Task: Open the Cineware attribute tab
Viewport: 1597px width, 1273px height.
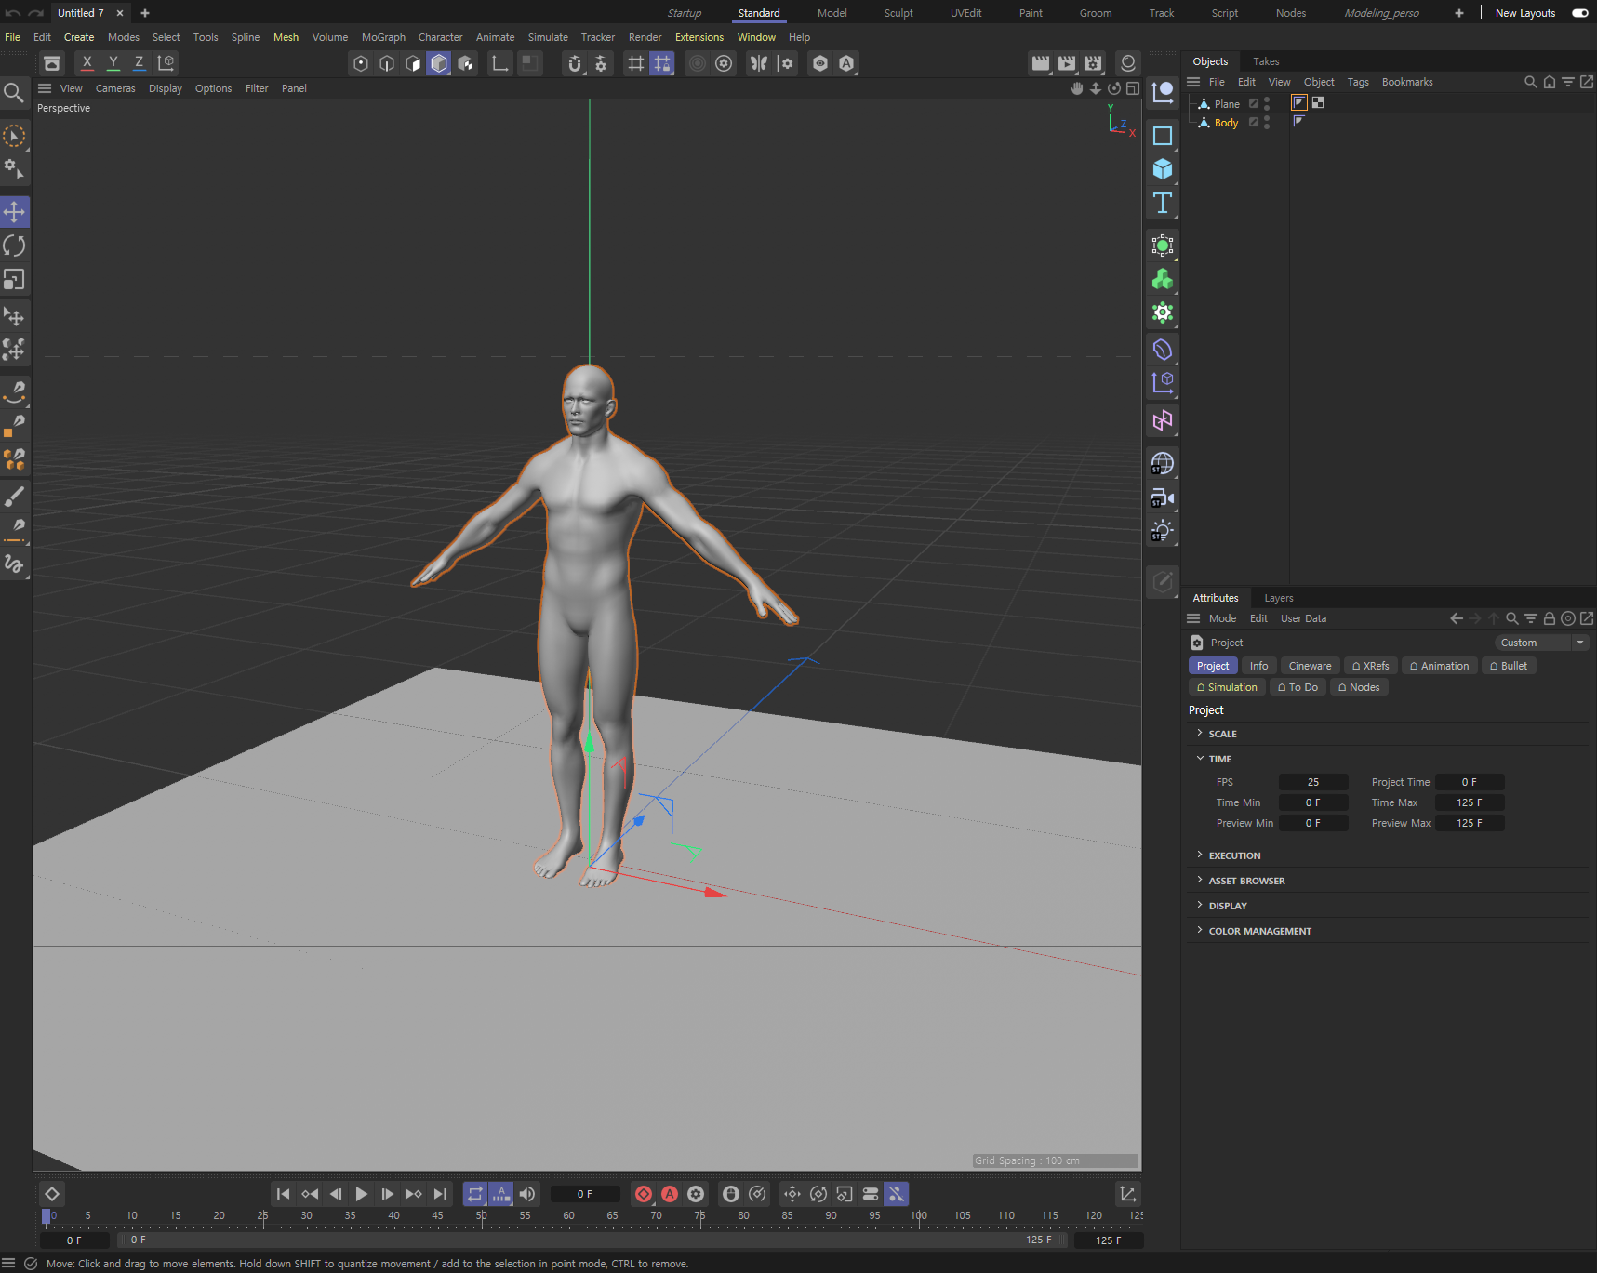Action: click(1310, 666)
